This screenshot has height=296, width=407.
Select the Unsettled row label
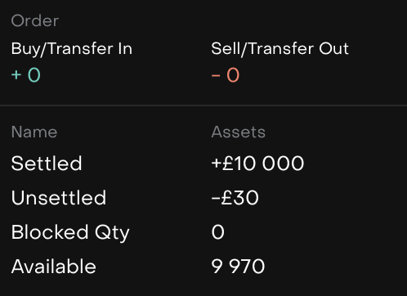coord(59,198)
